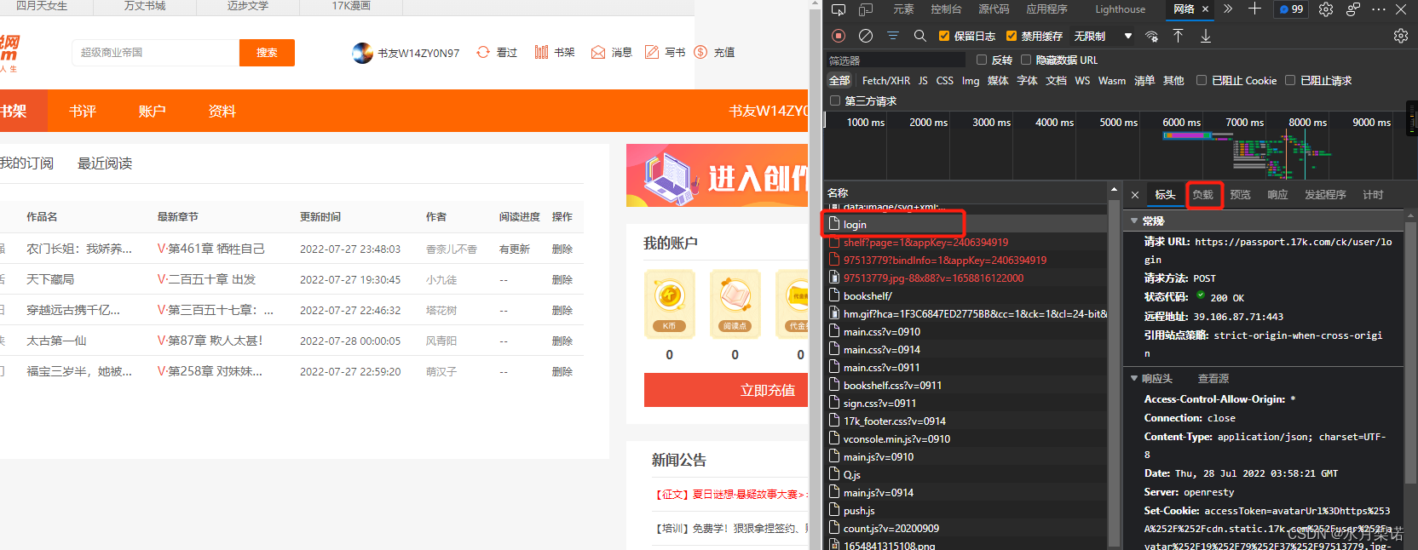Image resolution: width=1418 pixels, height=550 pixels.
Task: Show more DevTools tabs via double chevron
Action: (1228, 9)
